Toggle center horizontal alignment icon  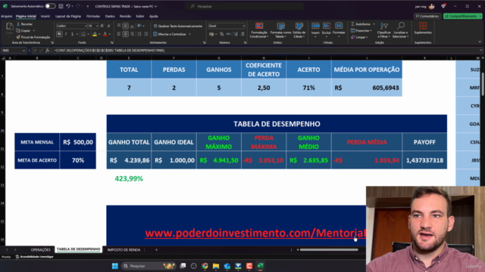[x=125, y=34]
